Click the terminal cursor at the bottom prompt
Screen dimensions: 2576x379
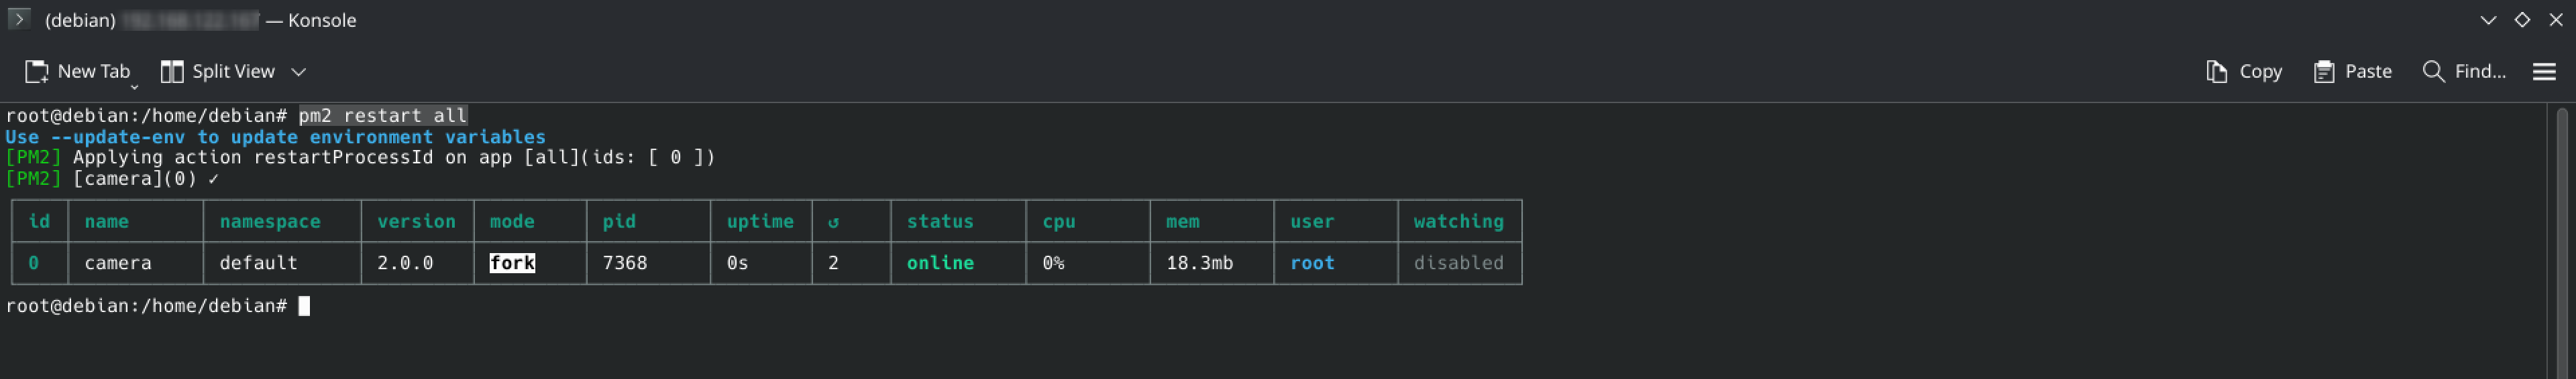click(304, 306)
